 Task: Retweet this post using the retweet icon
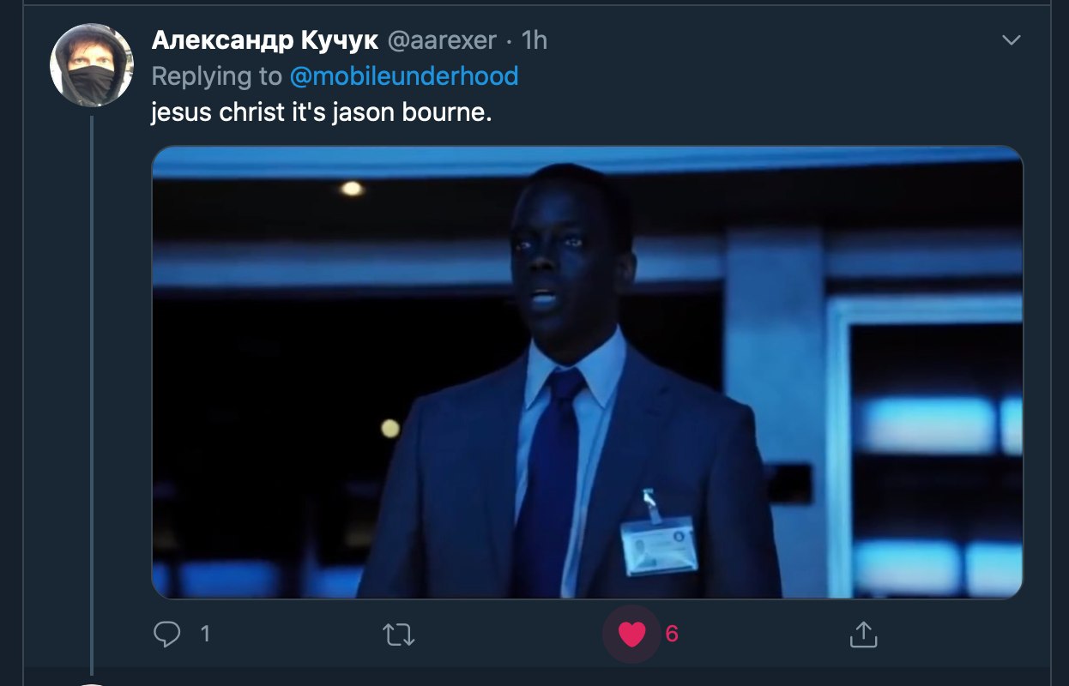click(398, 635)
